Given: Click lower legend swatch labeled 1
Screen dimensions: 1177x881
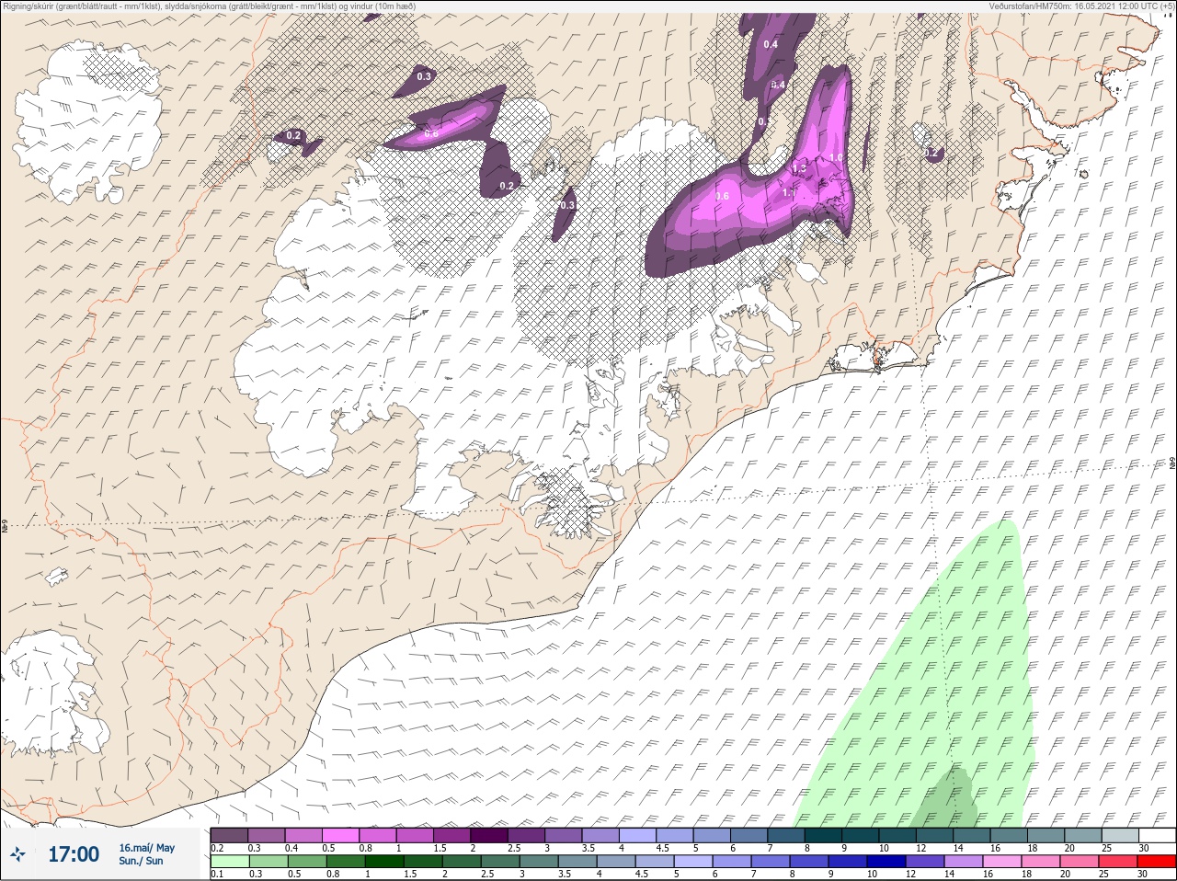Looking at the screenshot, I should click(383, 862).
